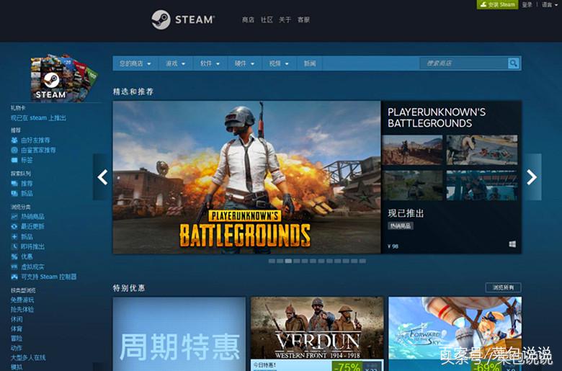The height and width of the screenshot is (371, 562).
Task: Open the 商店 header menu
Action: [248, 19]
